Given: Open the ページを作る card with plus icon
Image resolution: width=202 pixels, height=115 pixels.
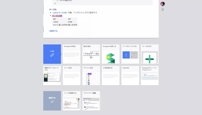Looking at the screenshot, I should coord(150,54).
